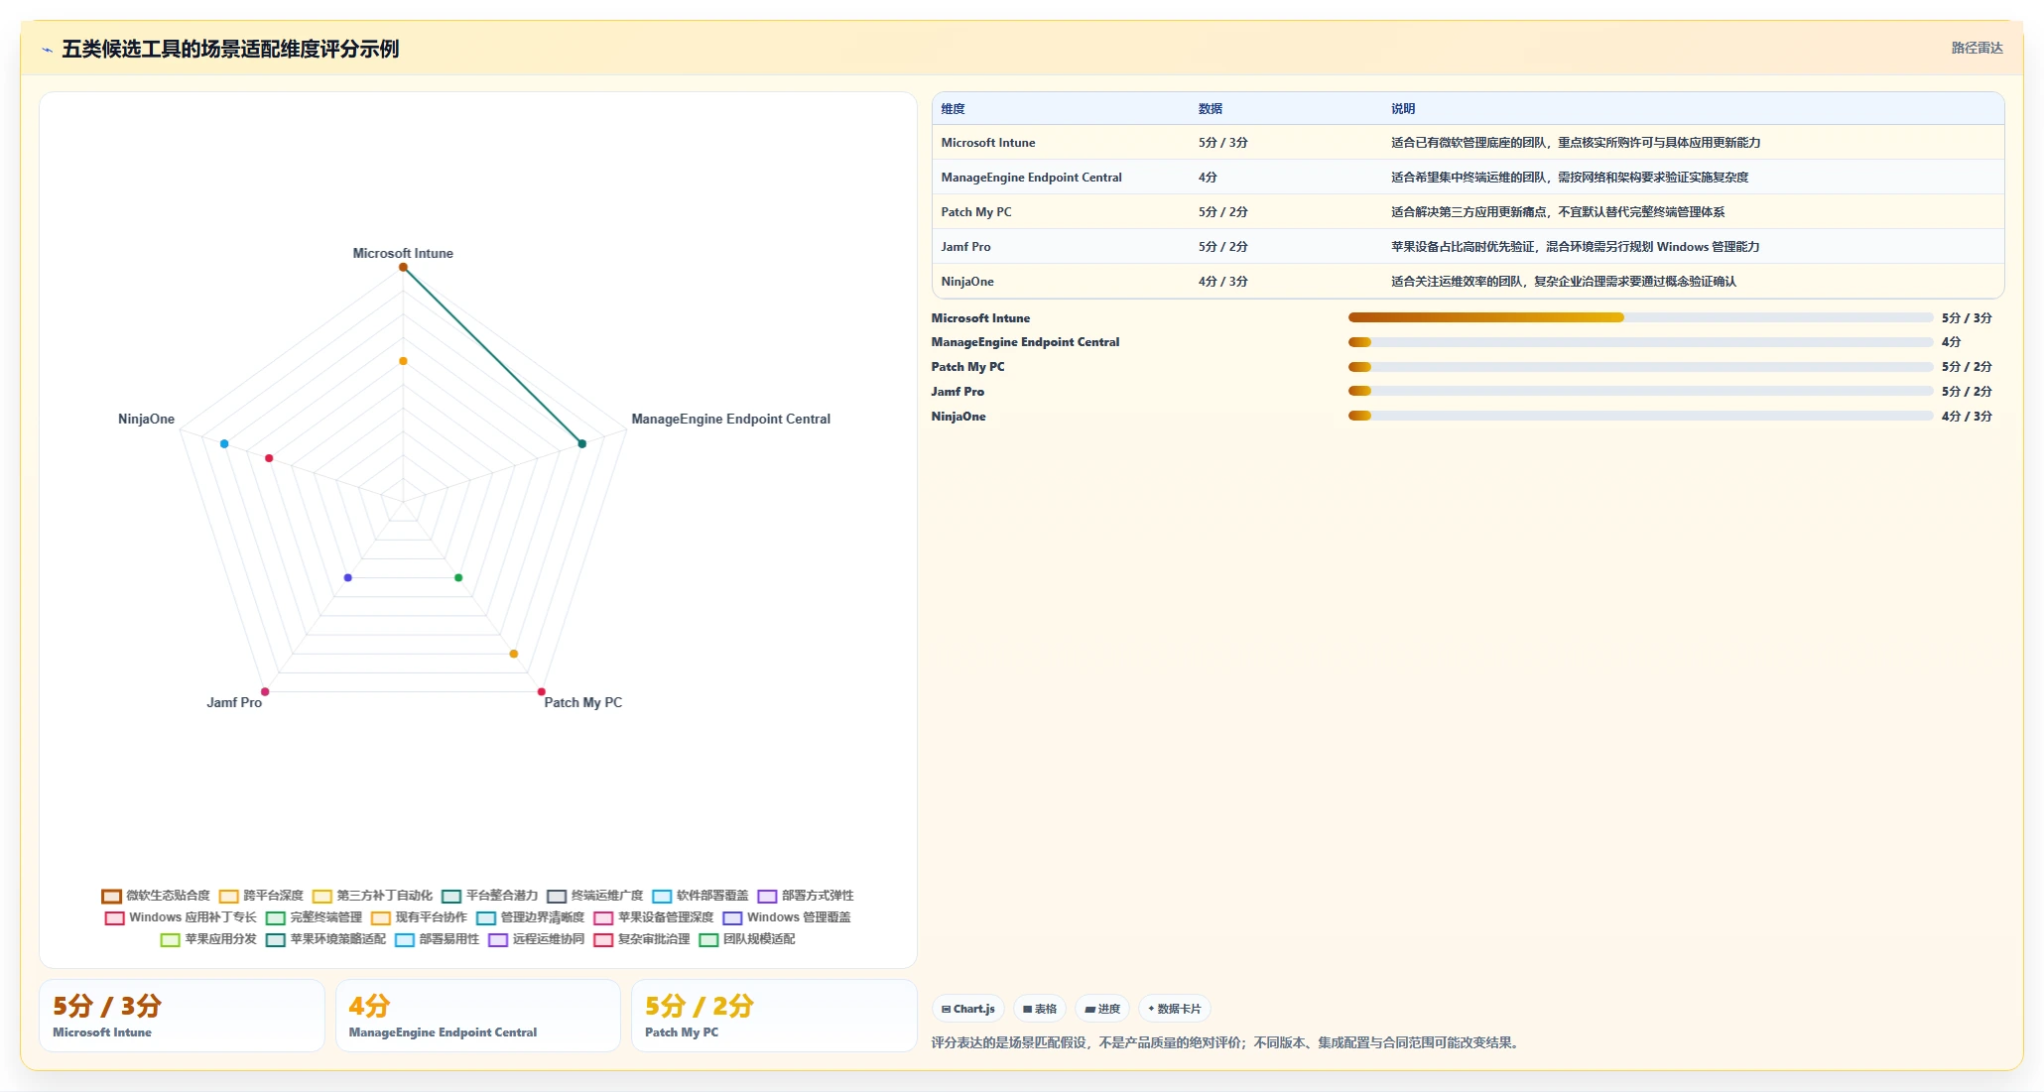The image size is (2044, 1092).
Task: Toggle the 部署方式弹性 legend item
Action: coord(805,896)
